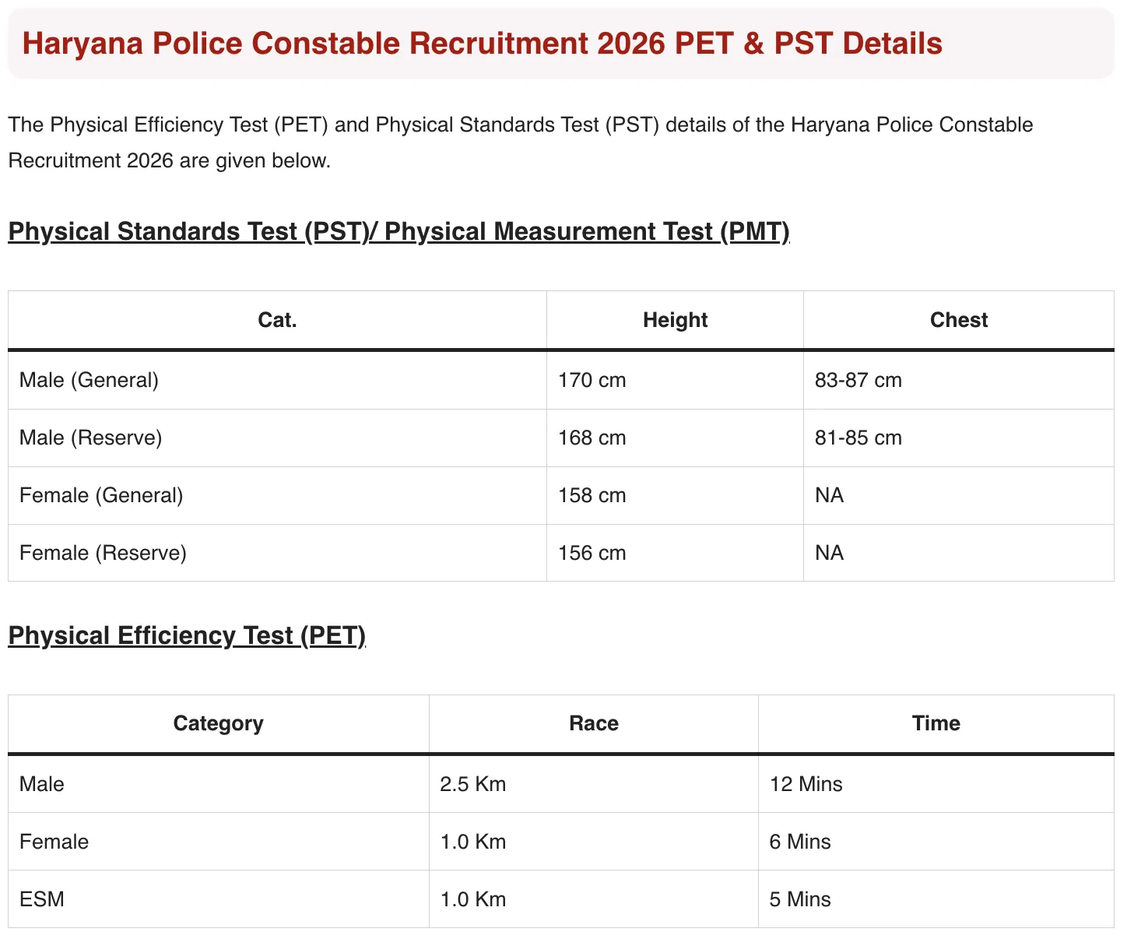Viewport: 1127px width, 939px height.
Task: Click the Haryana Police Constable Recruitment 2026 heading
Action: point(483,44)
